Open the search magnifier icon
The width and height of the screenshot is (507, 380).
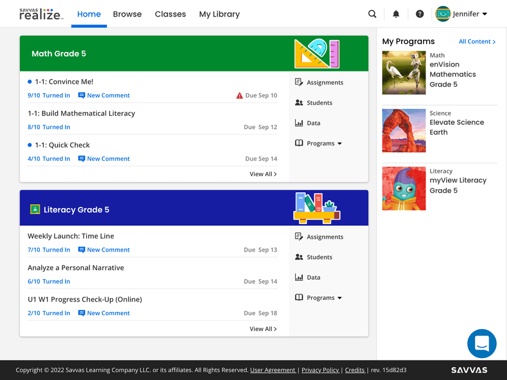point(372,14)
